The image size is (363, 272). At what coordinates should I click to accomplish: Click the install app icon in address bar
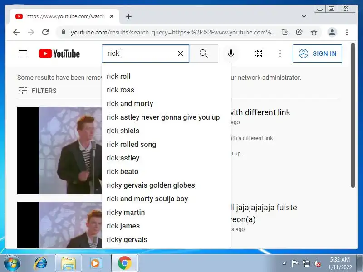[x=285, y=32]
